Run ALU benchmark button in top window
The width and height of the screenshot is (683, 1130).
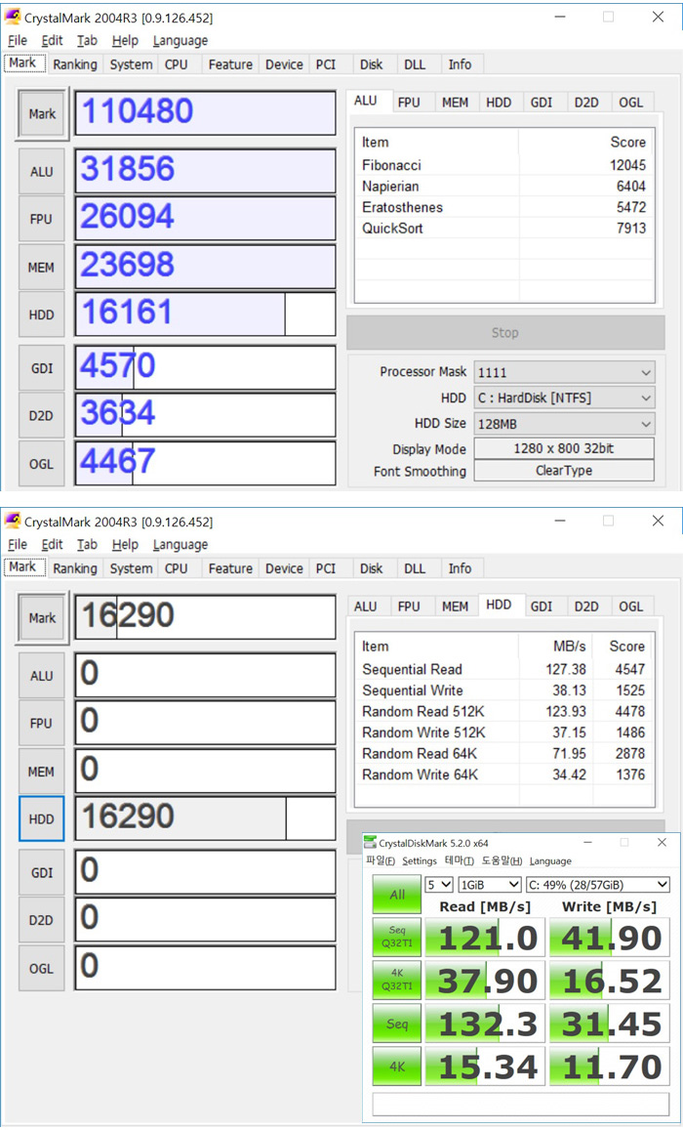pyautogui.click(x=41, y=172)
